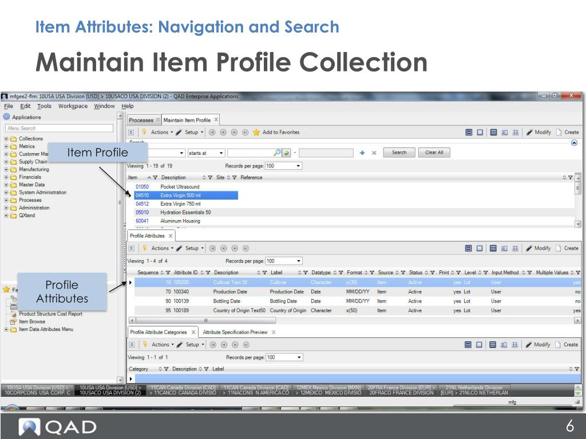Click the Item Browse favorite icon
This screenshot has width=586, height=439.
point(14,321)
